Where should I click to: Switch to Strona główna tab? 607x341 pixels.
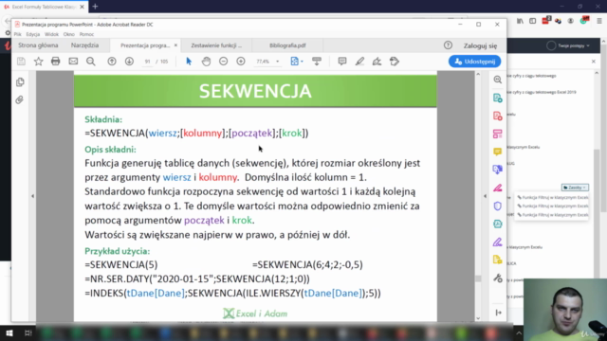[38, 45]
